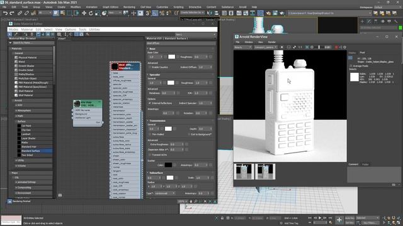The height and width of the screenshot is (226, 403).
Task: Open the Subsurface Type dropdown
Action: coord(164,193)
